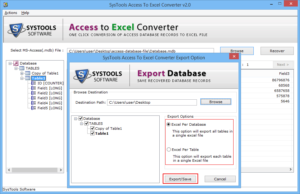Click the MS-Access file path field
This screenshot has height=194, width=300.
pos(140,51)
